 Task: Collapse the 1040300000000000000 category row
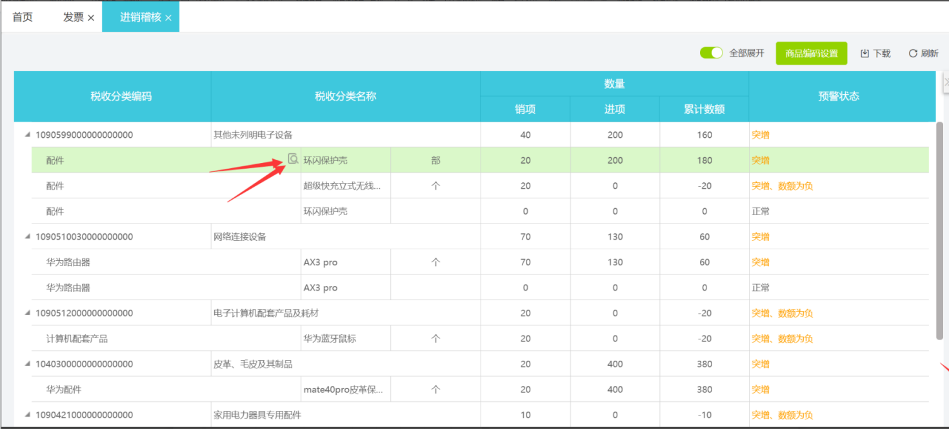(x=27, y=364)
